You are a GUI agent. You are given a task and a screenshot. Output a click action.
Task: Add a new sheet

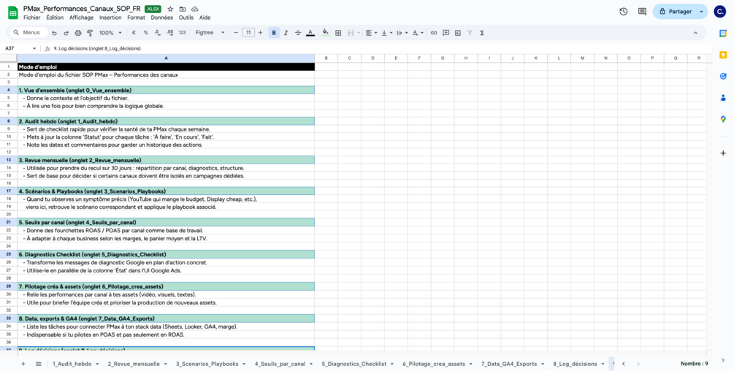click(23, 364)
